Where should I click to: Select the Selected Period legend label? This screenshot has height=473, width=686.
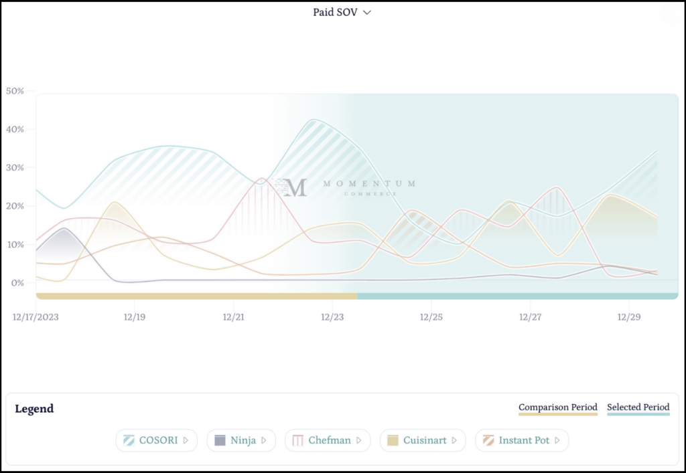[638, 407]
